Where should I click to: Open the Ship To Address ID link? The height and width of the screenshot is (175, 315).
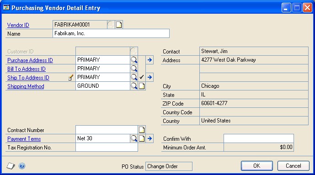28,78
